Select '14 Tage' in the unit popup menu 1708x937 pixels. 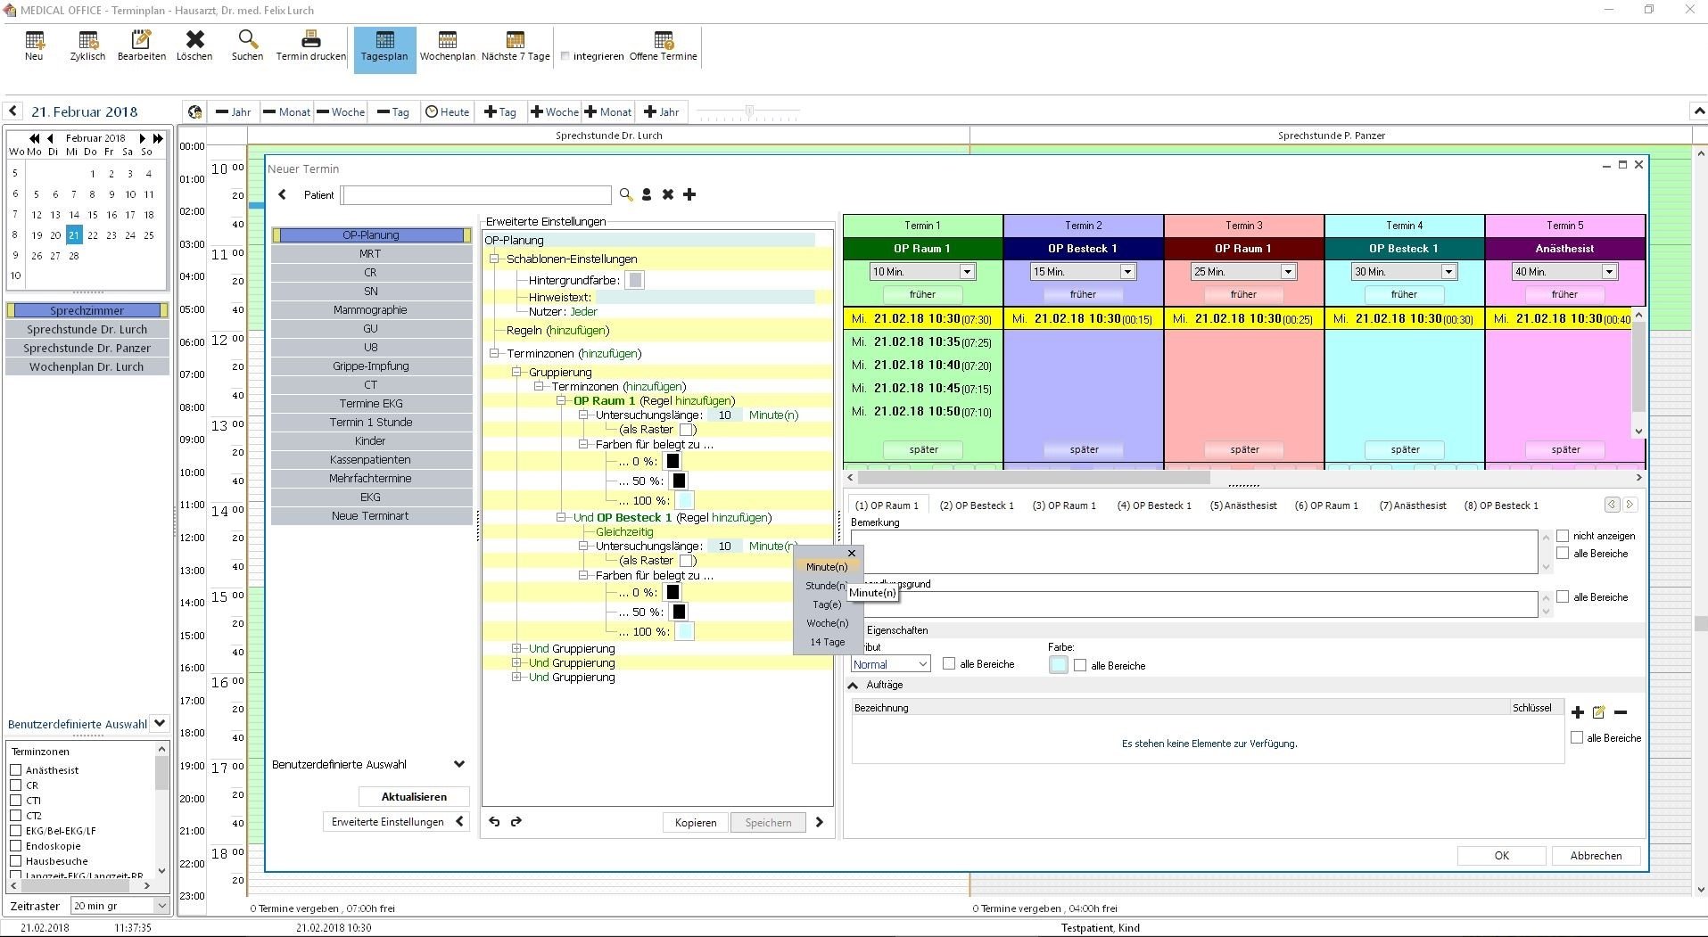click(x=827, y=642)
